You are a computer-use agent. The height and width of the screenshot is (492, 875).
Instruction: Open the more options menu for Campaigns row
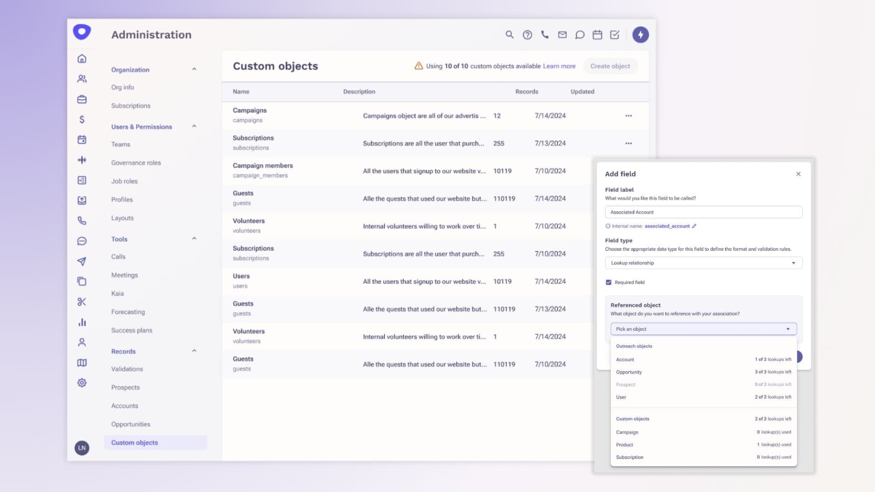tap(628, 116)
